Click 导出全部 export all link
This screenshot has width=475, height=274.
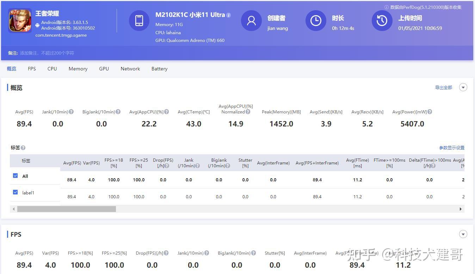444,87
